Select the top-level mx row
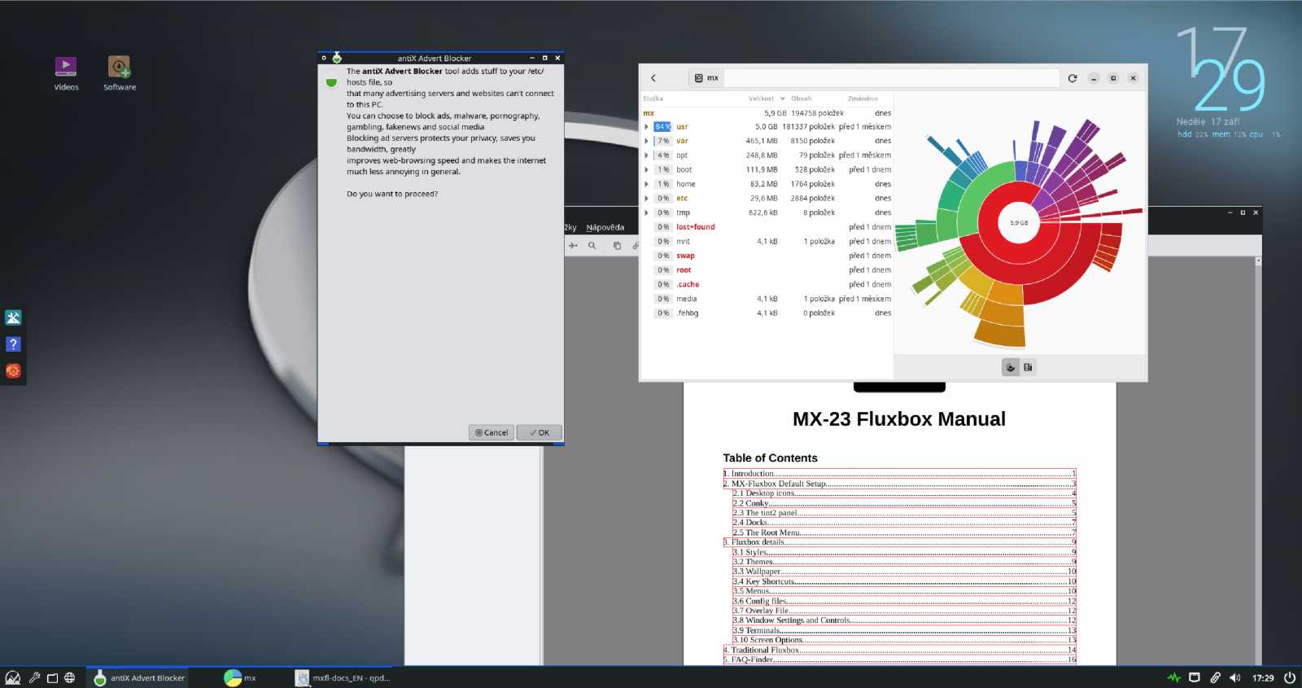The height and width of the screenshot is (688, 1302). click(x=767, y=113)
